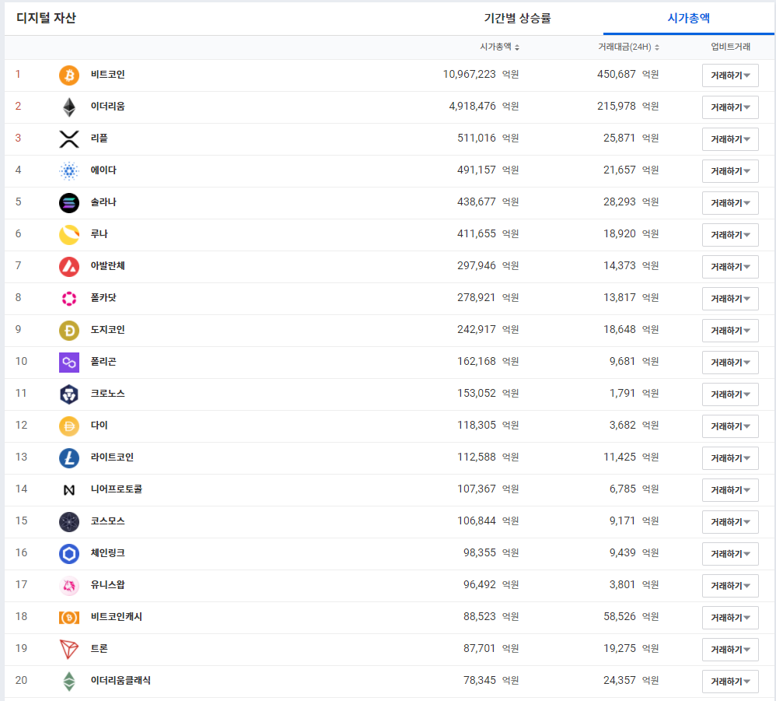776x701 pixels.
Task: Click market cap value 4,918,476
Action: coord(472,106)
